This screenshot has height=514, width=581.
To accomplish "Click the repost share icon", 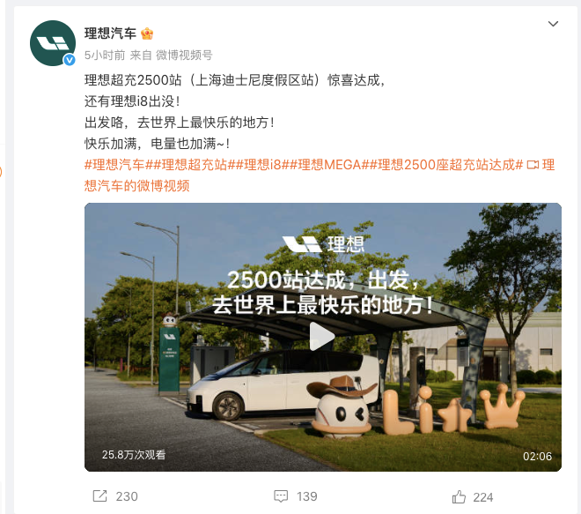I will tap(99, 496).
